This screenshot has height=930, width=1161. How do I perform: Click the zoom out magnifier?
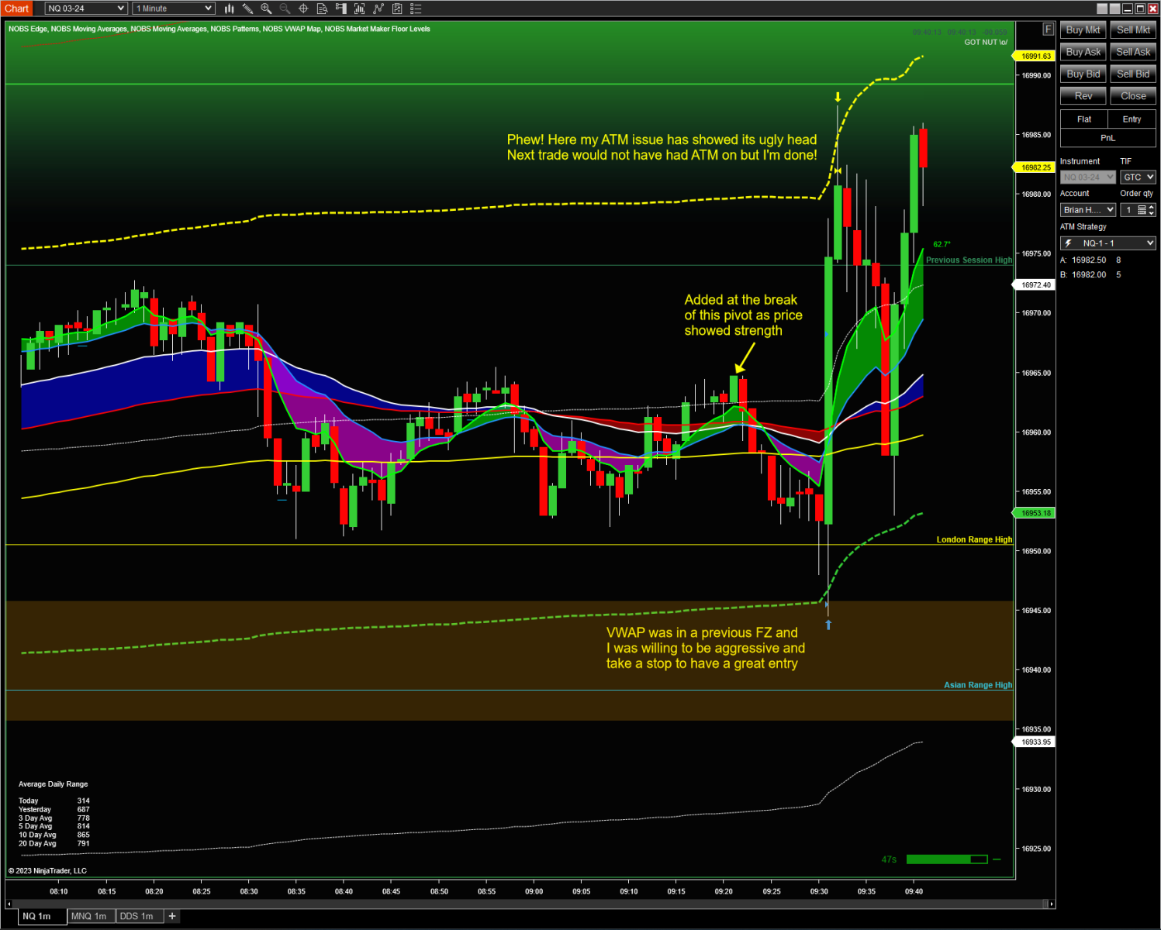pos(285,9)
